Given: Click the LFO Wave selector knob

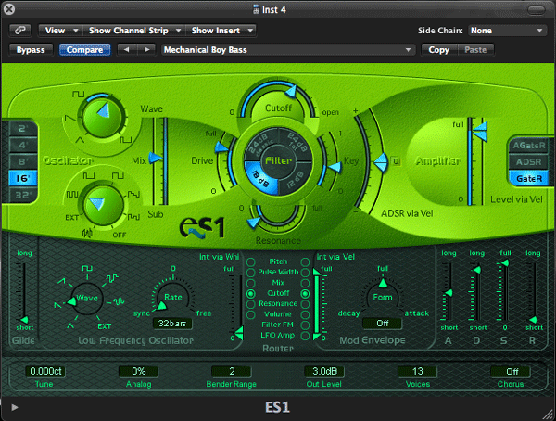Looking at the screenshot, I should click(x=88, y=299).
